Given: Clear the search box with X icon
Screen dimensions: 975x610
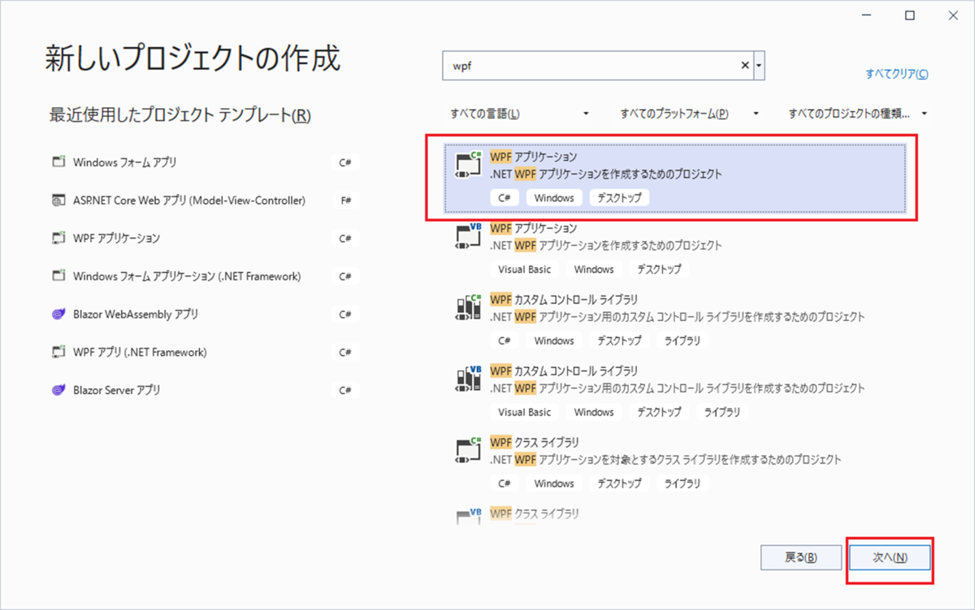Looking at the screenshot, I should point(745,66).
